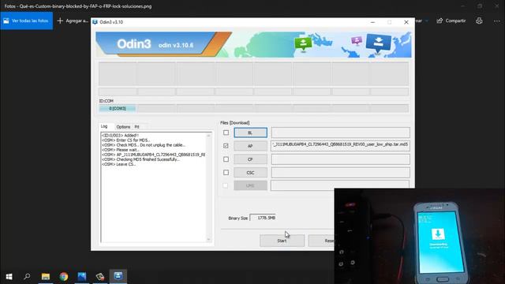Click the UMS file path field
The image size is (505, 284).
[340, 185]
